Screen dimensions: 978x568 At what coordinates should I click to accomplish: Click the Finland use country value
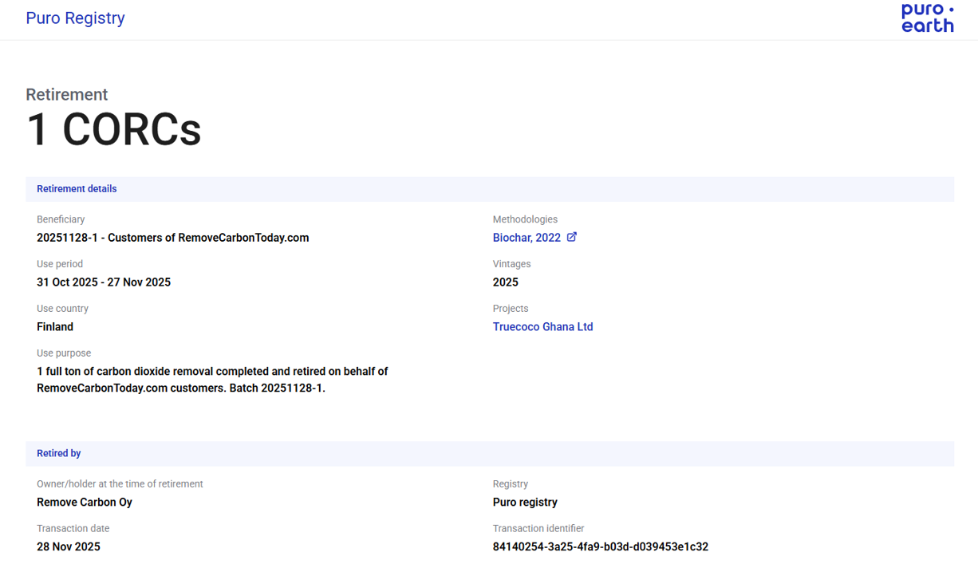[x=55, y=327]
